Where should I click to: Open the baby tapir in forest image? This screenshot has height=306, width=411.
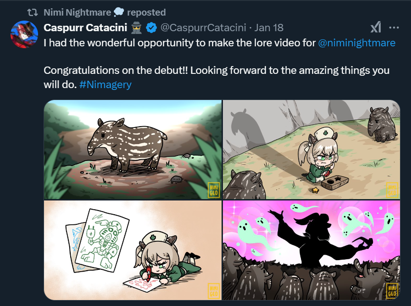(133, 150)
